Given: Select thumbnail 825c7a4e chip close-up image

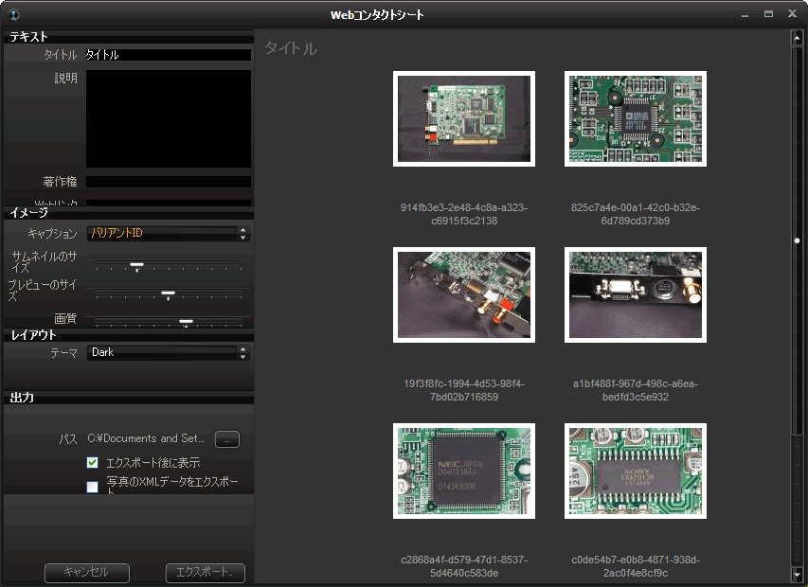Looking at the screenshot, I should (636, 119).
